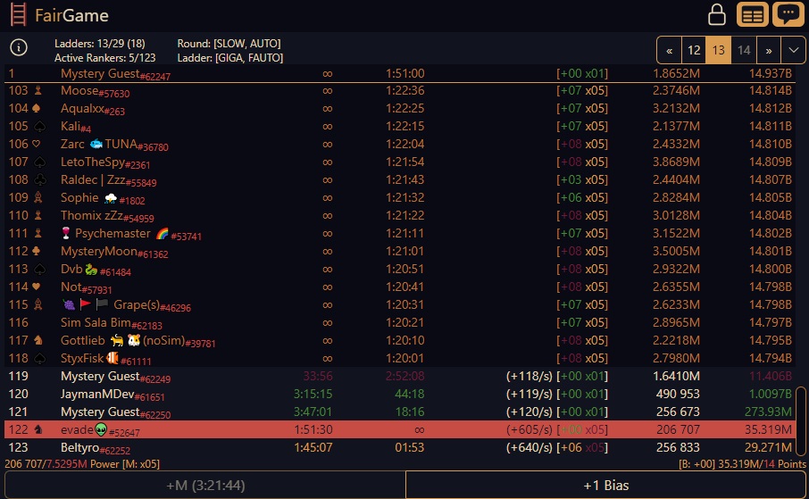The height and width of the screenshot is (499, 809).
Task: Open the chat speech bubble icon
Action: click(788, 15)
